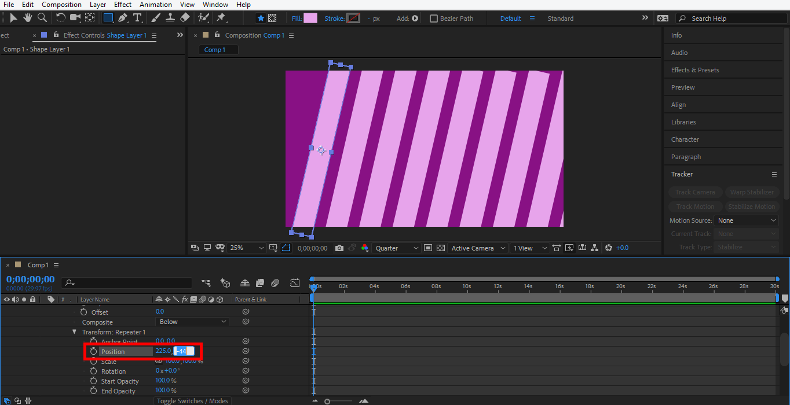The image size is (790, 405).
Task: Click the snapshot camera icon
Action: [x=339, y=248]
